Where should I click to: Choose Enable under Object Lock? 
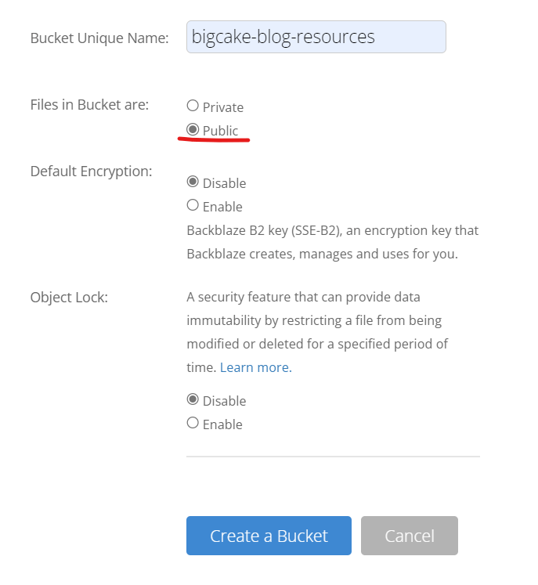[193, 423]
